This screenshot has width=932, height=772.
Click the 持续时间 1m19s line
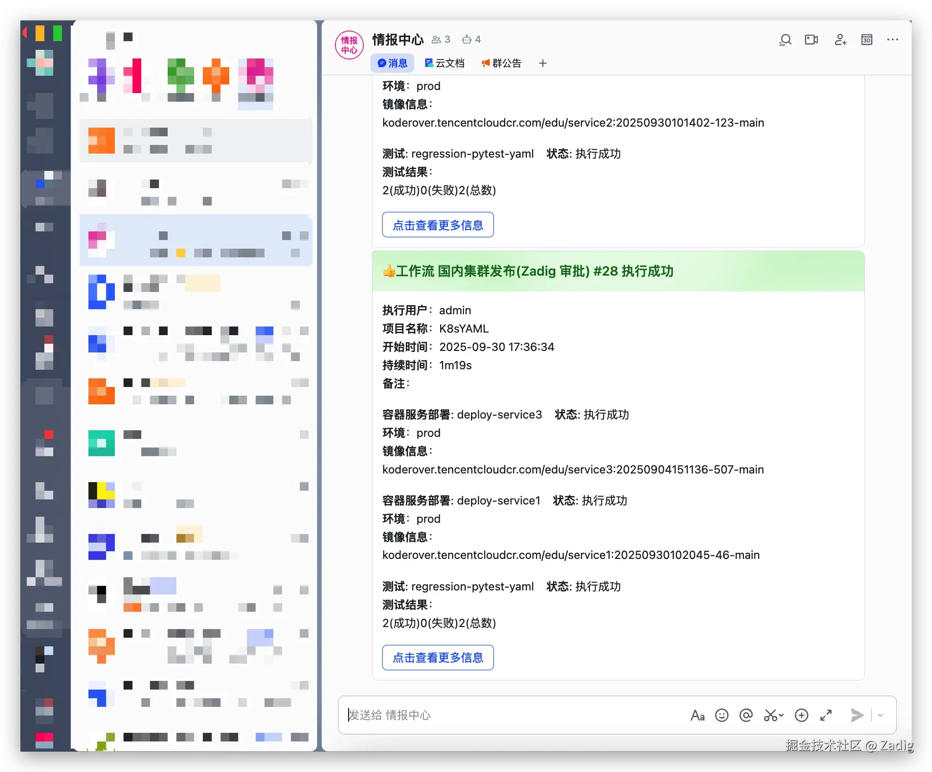[427, 365]
